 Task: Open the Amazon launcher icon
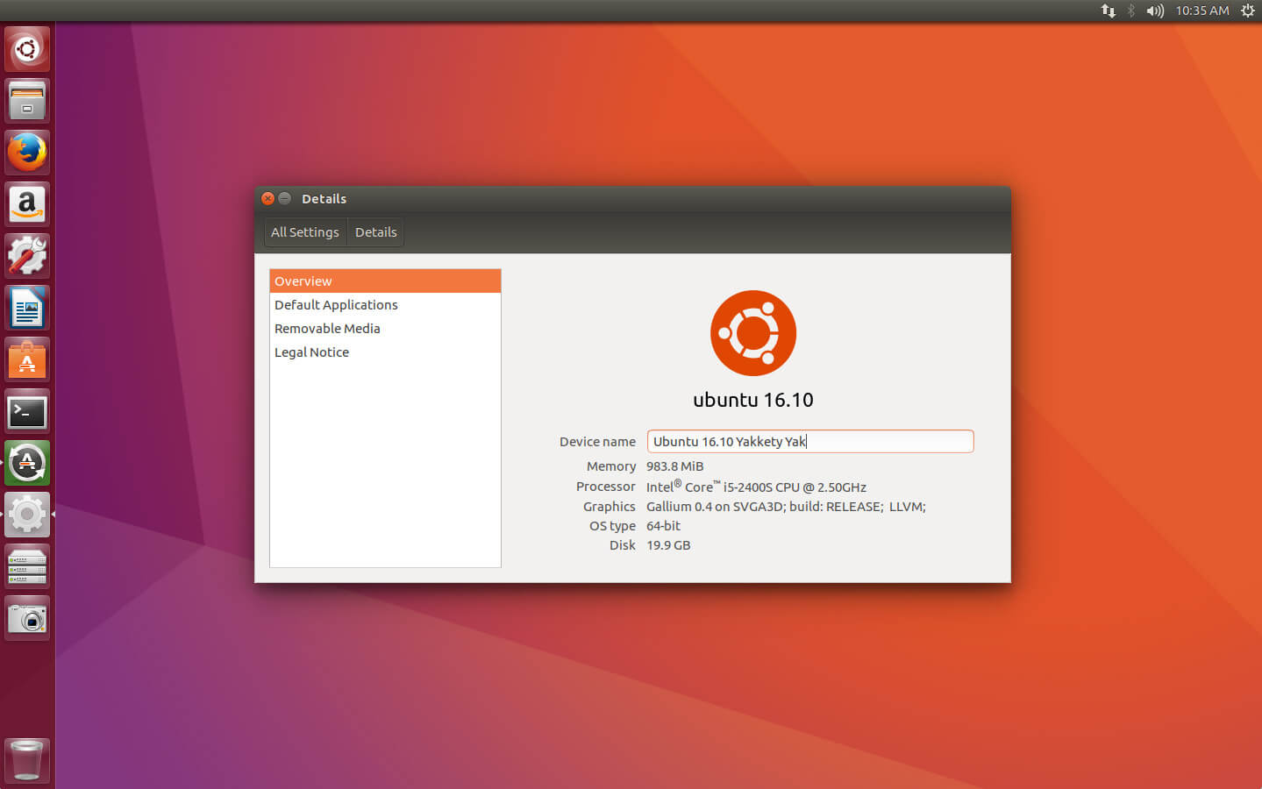point(27,204)
